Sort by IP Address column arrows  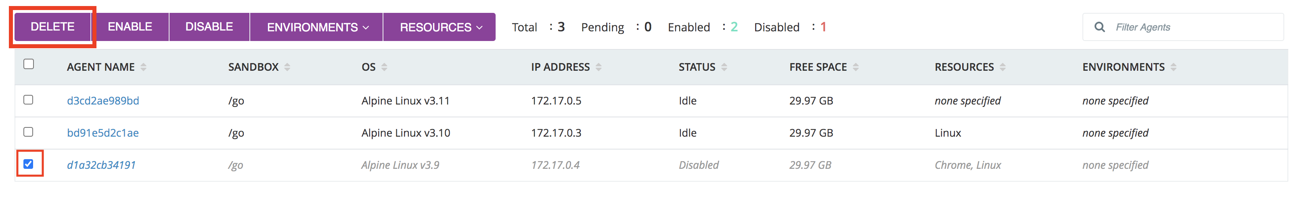pyautogui.click(x=599, y=67)
